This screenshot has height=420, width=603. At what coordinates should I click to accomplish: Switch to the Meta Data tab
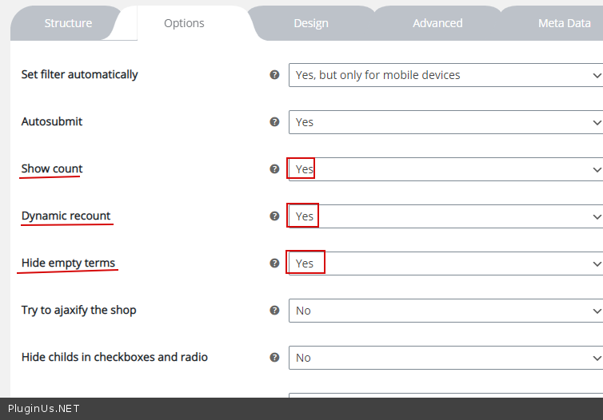pos(564,23)
